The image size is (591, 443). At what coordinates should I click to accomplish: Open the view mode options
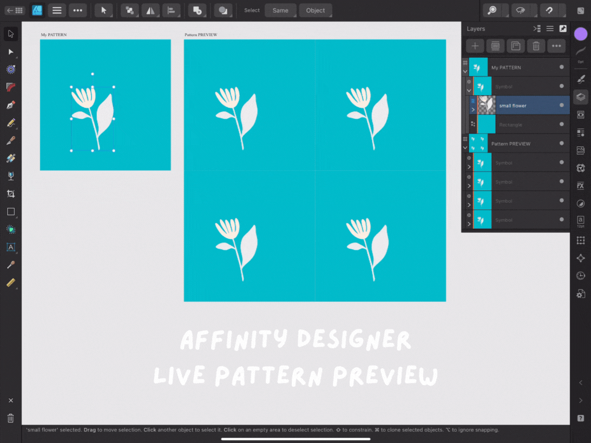pos(523,11)
